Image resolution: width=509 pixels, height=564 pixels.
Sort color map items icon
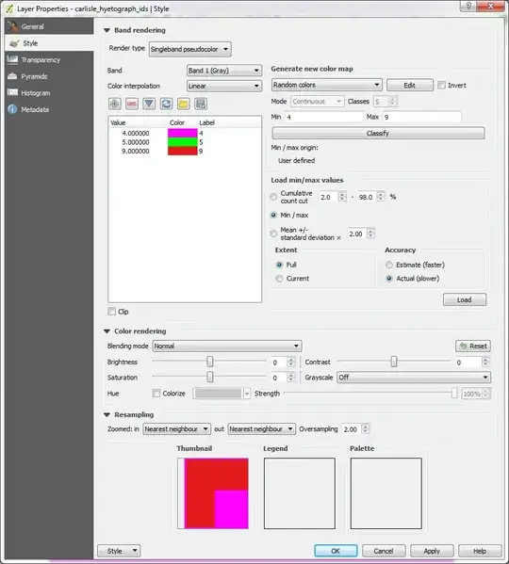coord(149,104)
